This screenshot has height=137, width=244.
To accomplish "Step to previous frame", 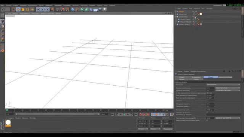I will point(120,114).
